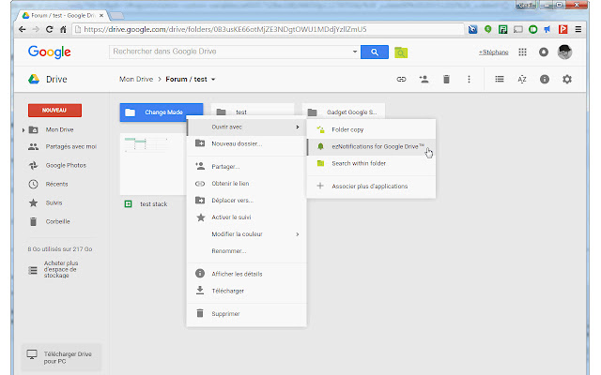Open the three-dot more actions menu

469,79
